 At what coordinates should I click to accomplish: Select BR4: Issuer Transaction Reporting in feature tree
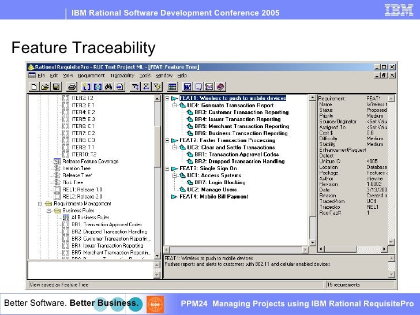(238, 119)
